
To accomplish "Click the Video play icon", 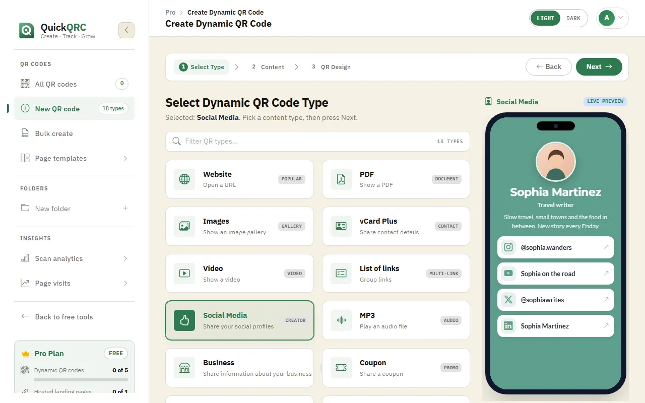I will [184, 274].
